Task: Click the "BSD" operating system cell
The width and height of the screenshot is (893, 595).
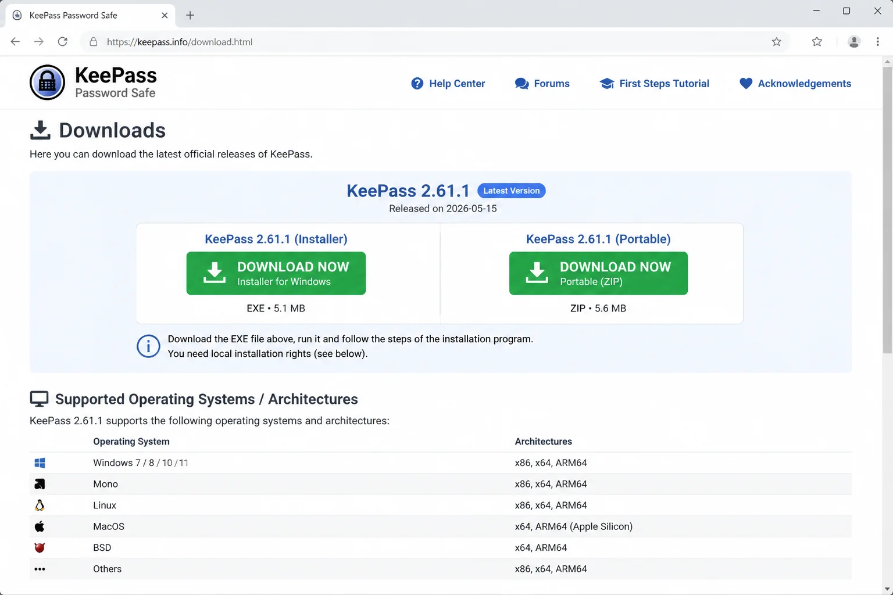Action: (x=102, y=548)
